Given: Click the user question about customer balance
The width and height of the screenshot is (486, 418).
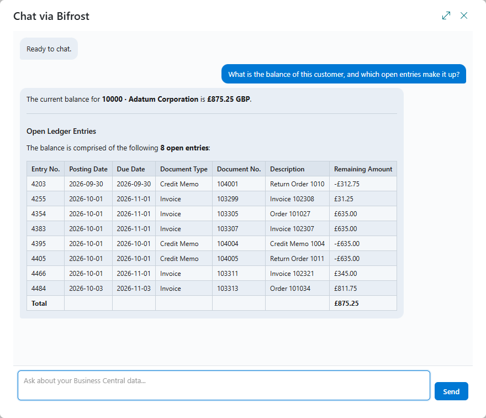Looking at the screenshot, I should click(344, 74).
